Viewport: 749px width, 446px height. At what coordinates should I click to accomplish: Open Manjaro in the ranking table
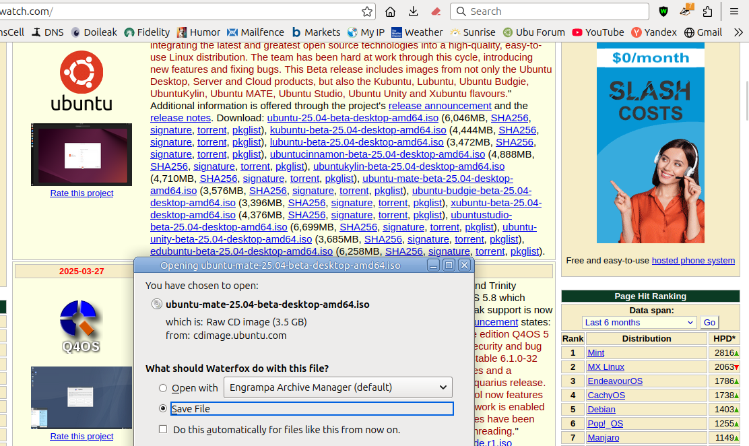tap(604, 437)
